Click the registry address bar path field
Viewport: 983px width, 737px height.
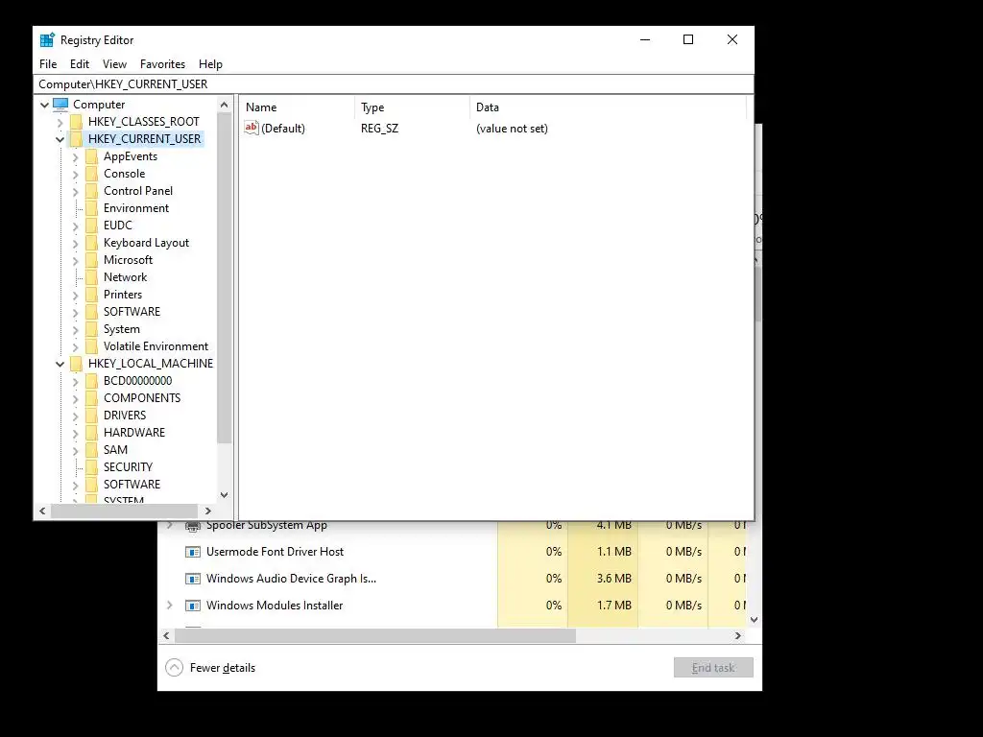393,84
